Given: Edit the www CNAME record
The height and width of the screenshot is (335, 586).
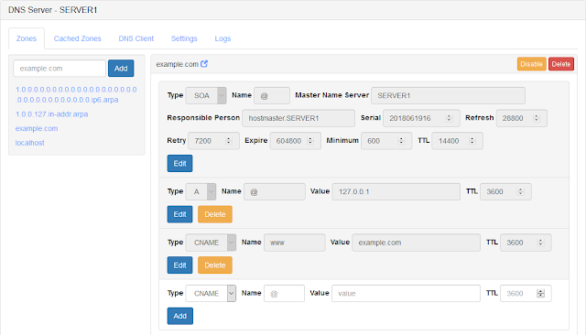Looking at the screenshot, I should [x=179, y=265].
